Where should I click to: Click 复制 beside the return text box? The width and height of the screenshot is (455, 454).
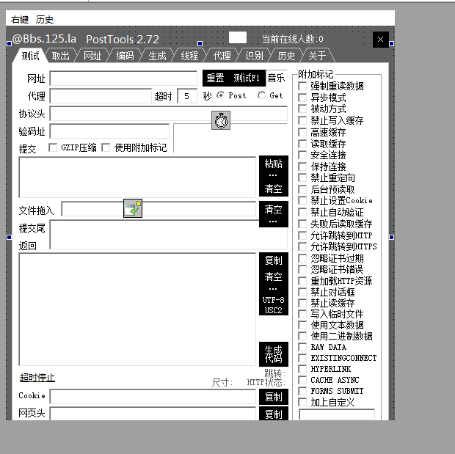pyautogui.click(x=273, y=260)
